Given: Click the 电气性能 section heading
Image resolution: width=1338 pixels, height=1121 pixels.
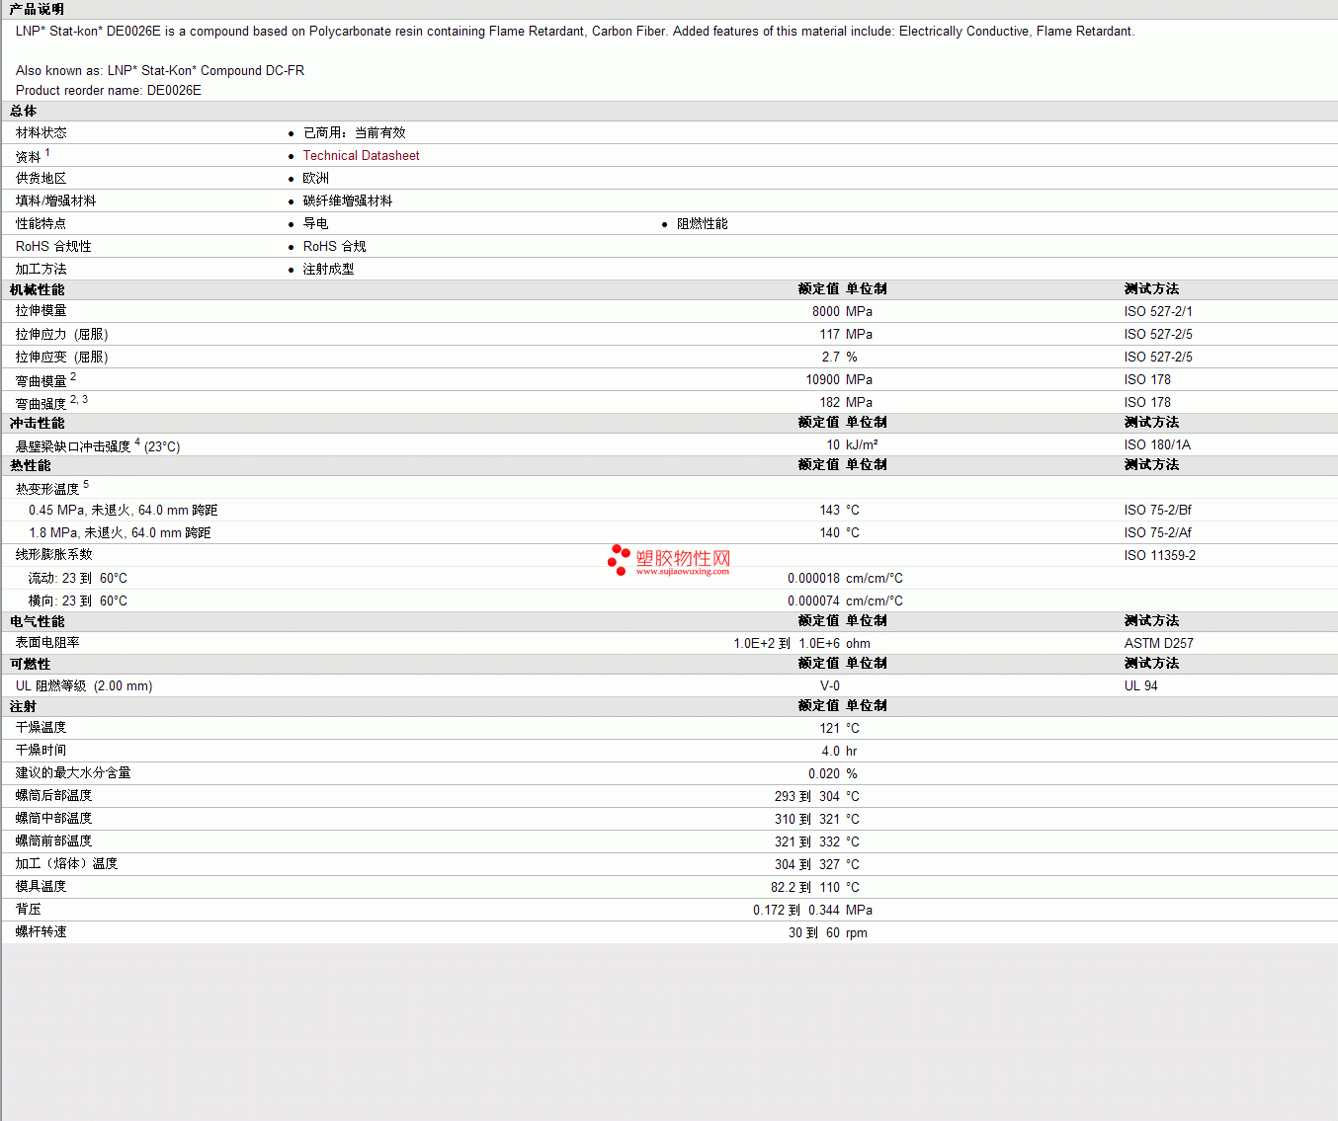Looking at the screenshot, I should [37, 621].
